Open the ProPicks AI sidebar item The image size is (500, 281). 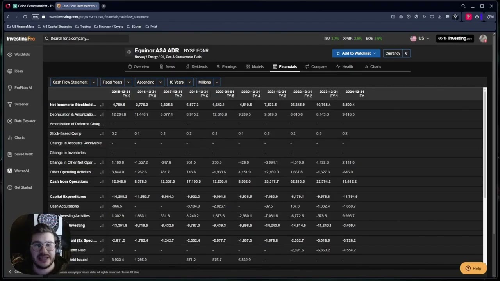coord(20,88)
